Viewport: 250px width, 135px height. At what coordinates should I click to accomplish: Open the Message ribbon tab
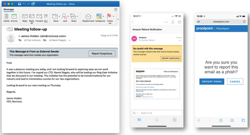click(9, 9)
